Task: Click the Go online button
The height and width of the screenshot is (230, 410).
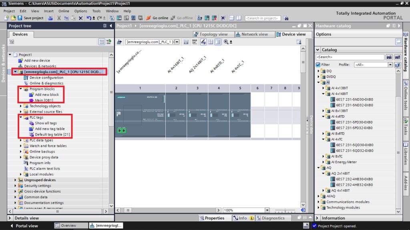Action: coord(157,18)
